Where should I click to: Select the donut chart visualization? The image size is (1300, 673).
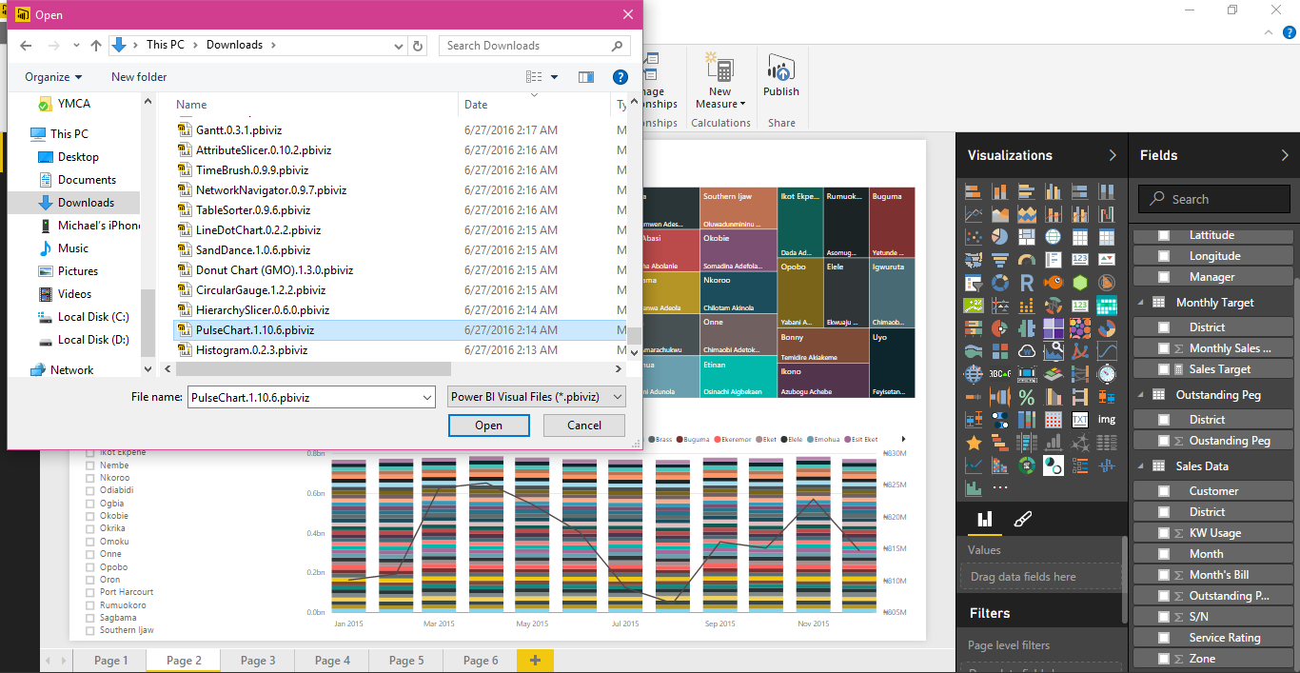[1000, 283]
